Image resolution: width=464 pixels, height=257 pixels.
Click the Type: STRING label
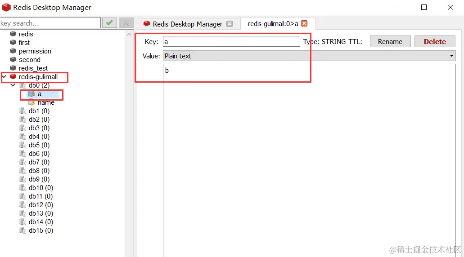324,42
